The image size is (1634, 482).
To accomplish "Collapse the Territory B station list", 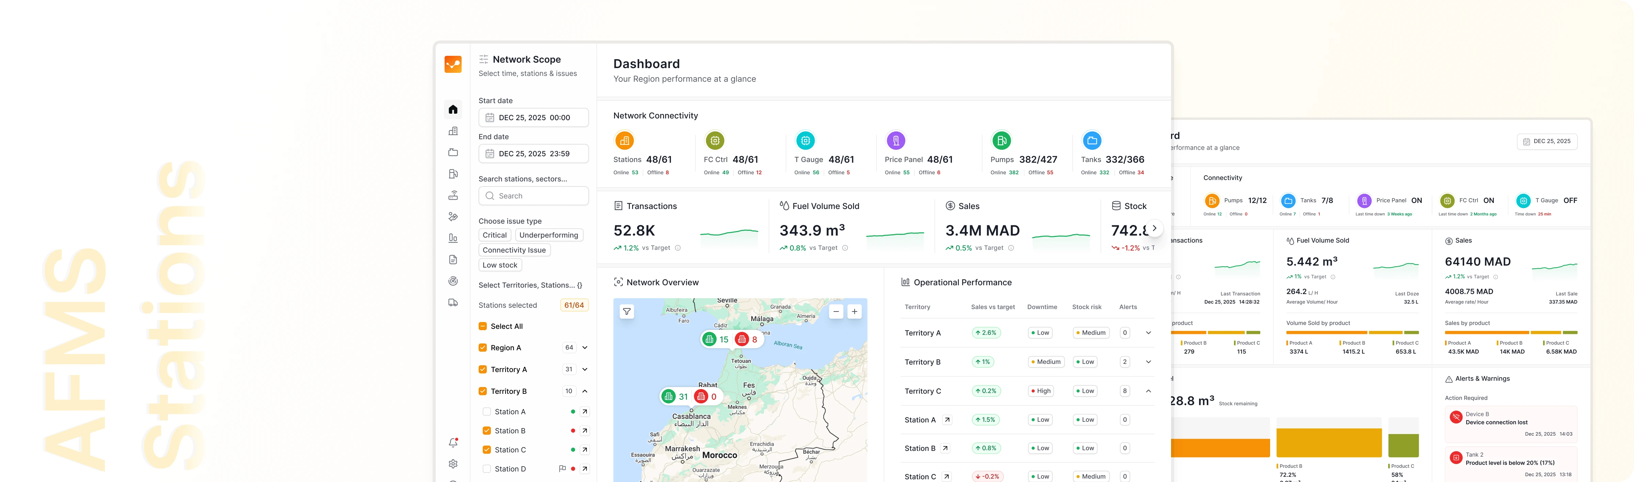I will point(585,391).
